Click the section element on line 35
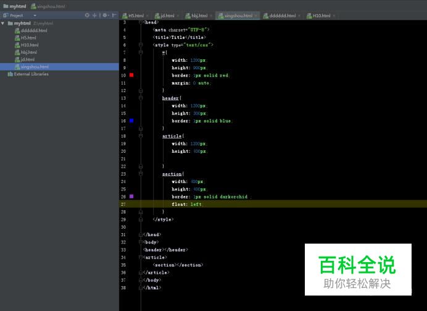Viewport: 427px width, 311px height. coord(178,265)
